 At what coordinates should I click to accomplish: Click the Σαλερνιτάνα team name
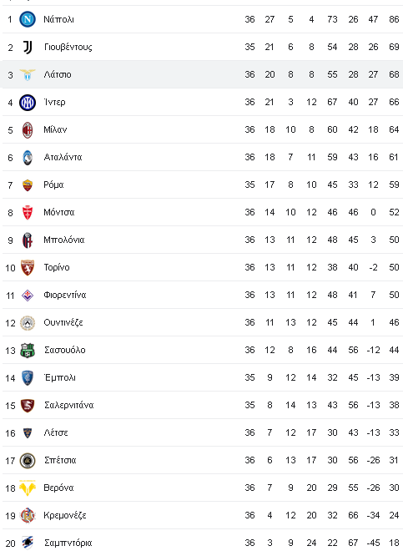click(x=68, y=405)
